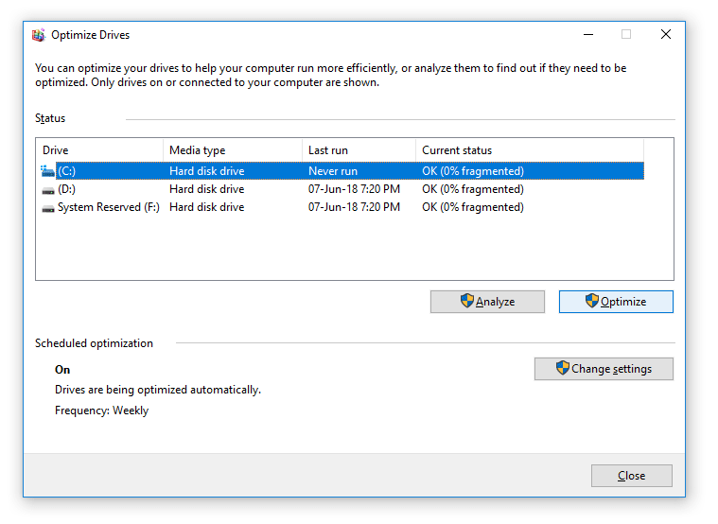Viewport: 718px width, 524px height.
Task: Click the D: drive disk icon
Action: pyautogui.click(x=48, y=190)
